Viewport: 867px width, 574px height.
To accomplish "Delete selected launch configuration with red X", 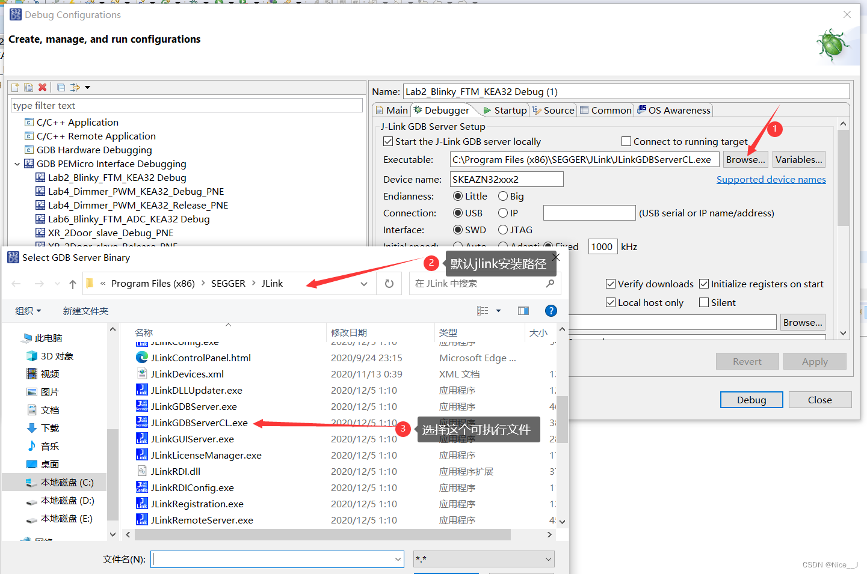I will click(x=42, y=87).
